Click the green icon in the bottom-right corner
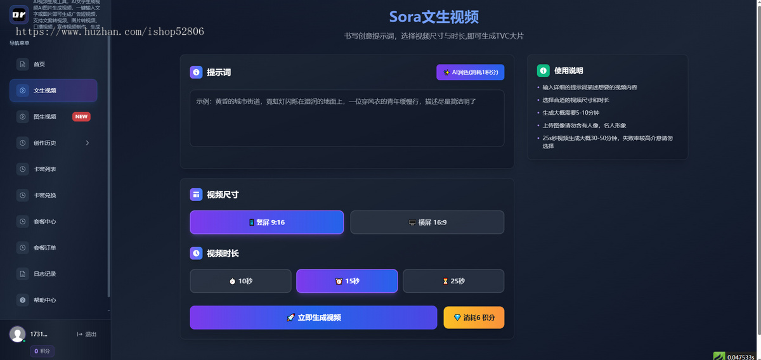Image resolution: width=761 pixels, height=360 pixels. 719,356
